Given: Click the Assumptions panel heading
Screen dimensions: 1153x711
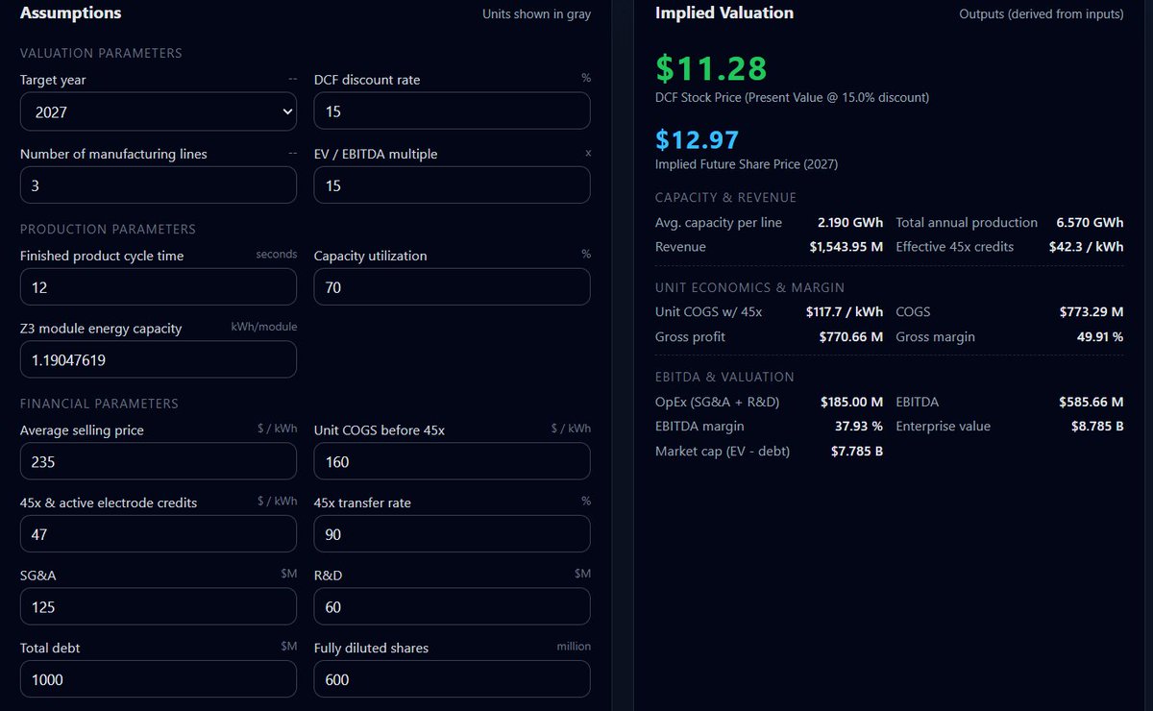Looking at the screenshot, I should point(71,13).
